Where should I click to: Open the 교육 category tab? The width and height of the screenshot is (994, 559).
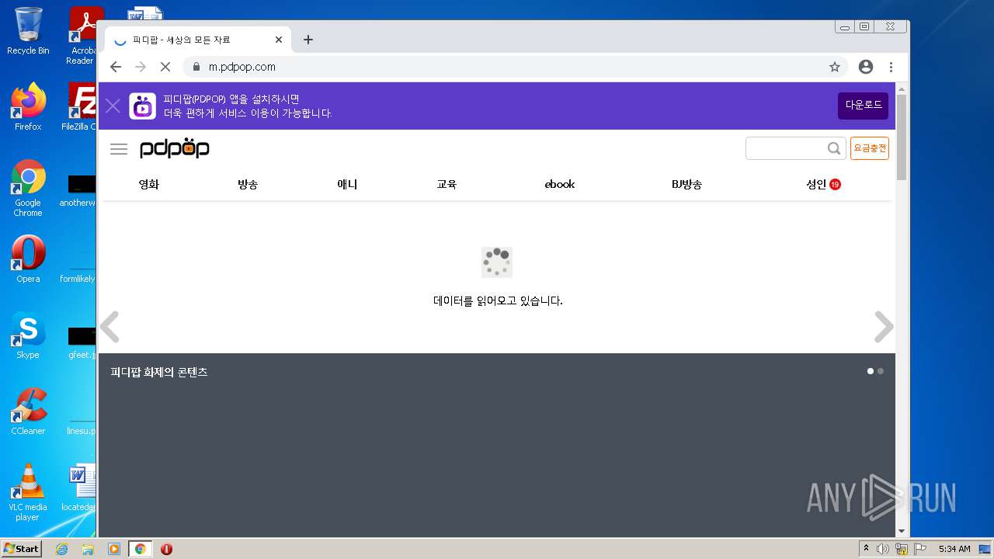[447, 184]
